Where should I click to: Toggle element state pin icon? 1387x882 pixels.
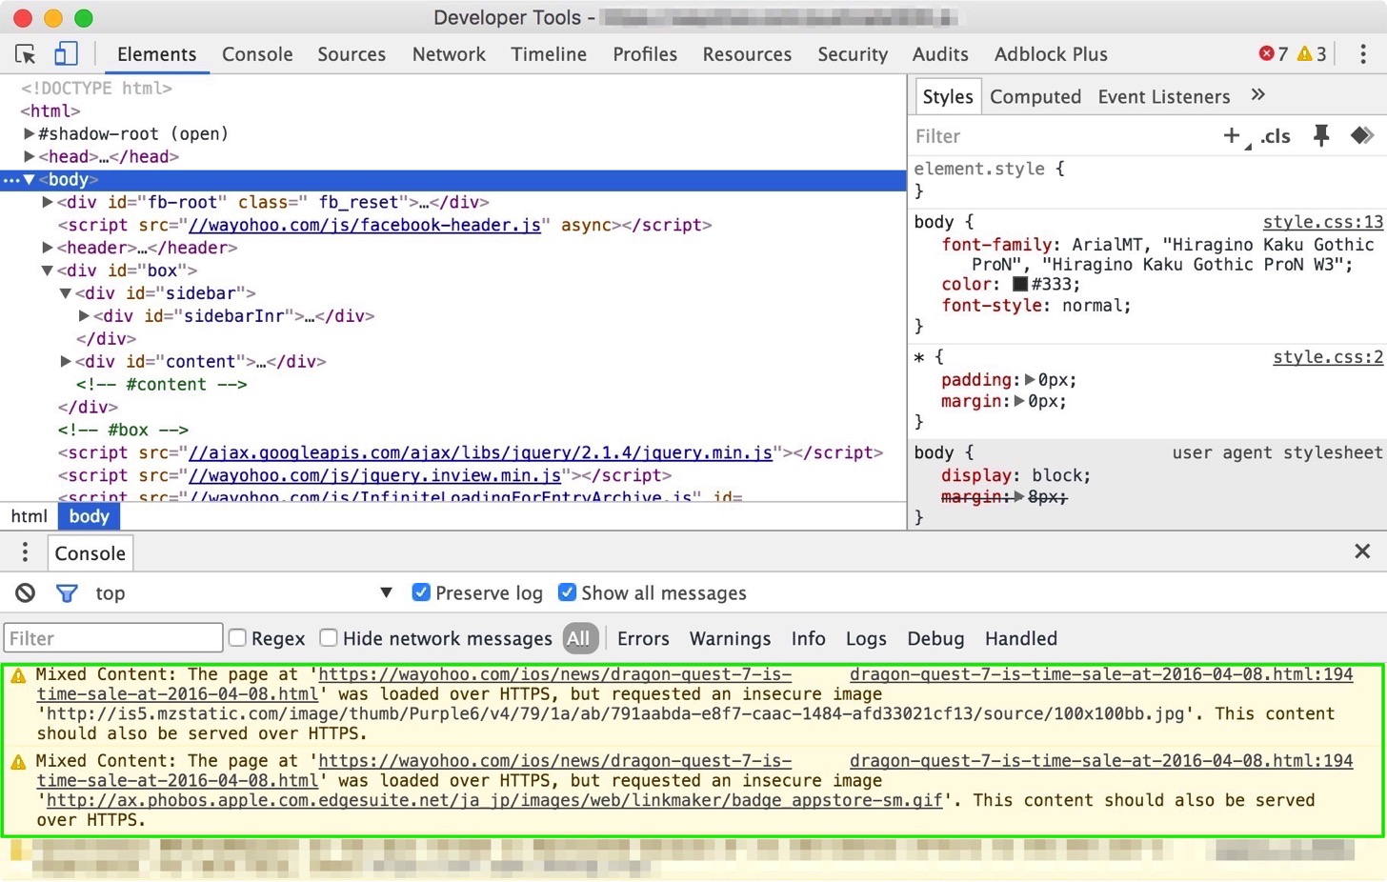tap(1321, 136)
